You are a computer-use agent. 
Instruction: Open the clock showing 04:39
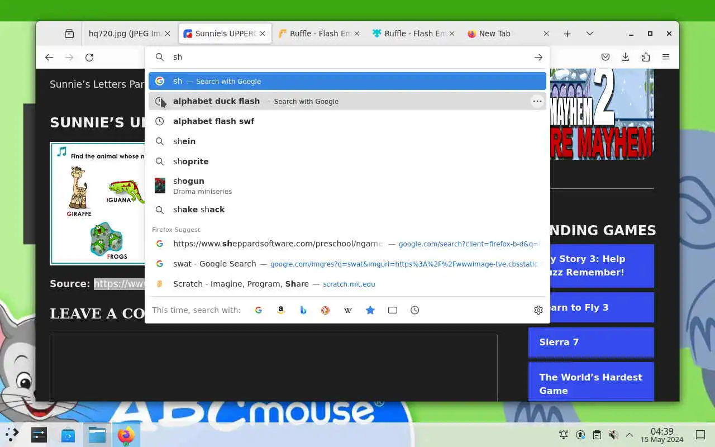coord(662,435)
